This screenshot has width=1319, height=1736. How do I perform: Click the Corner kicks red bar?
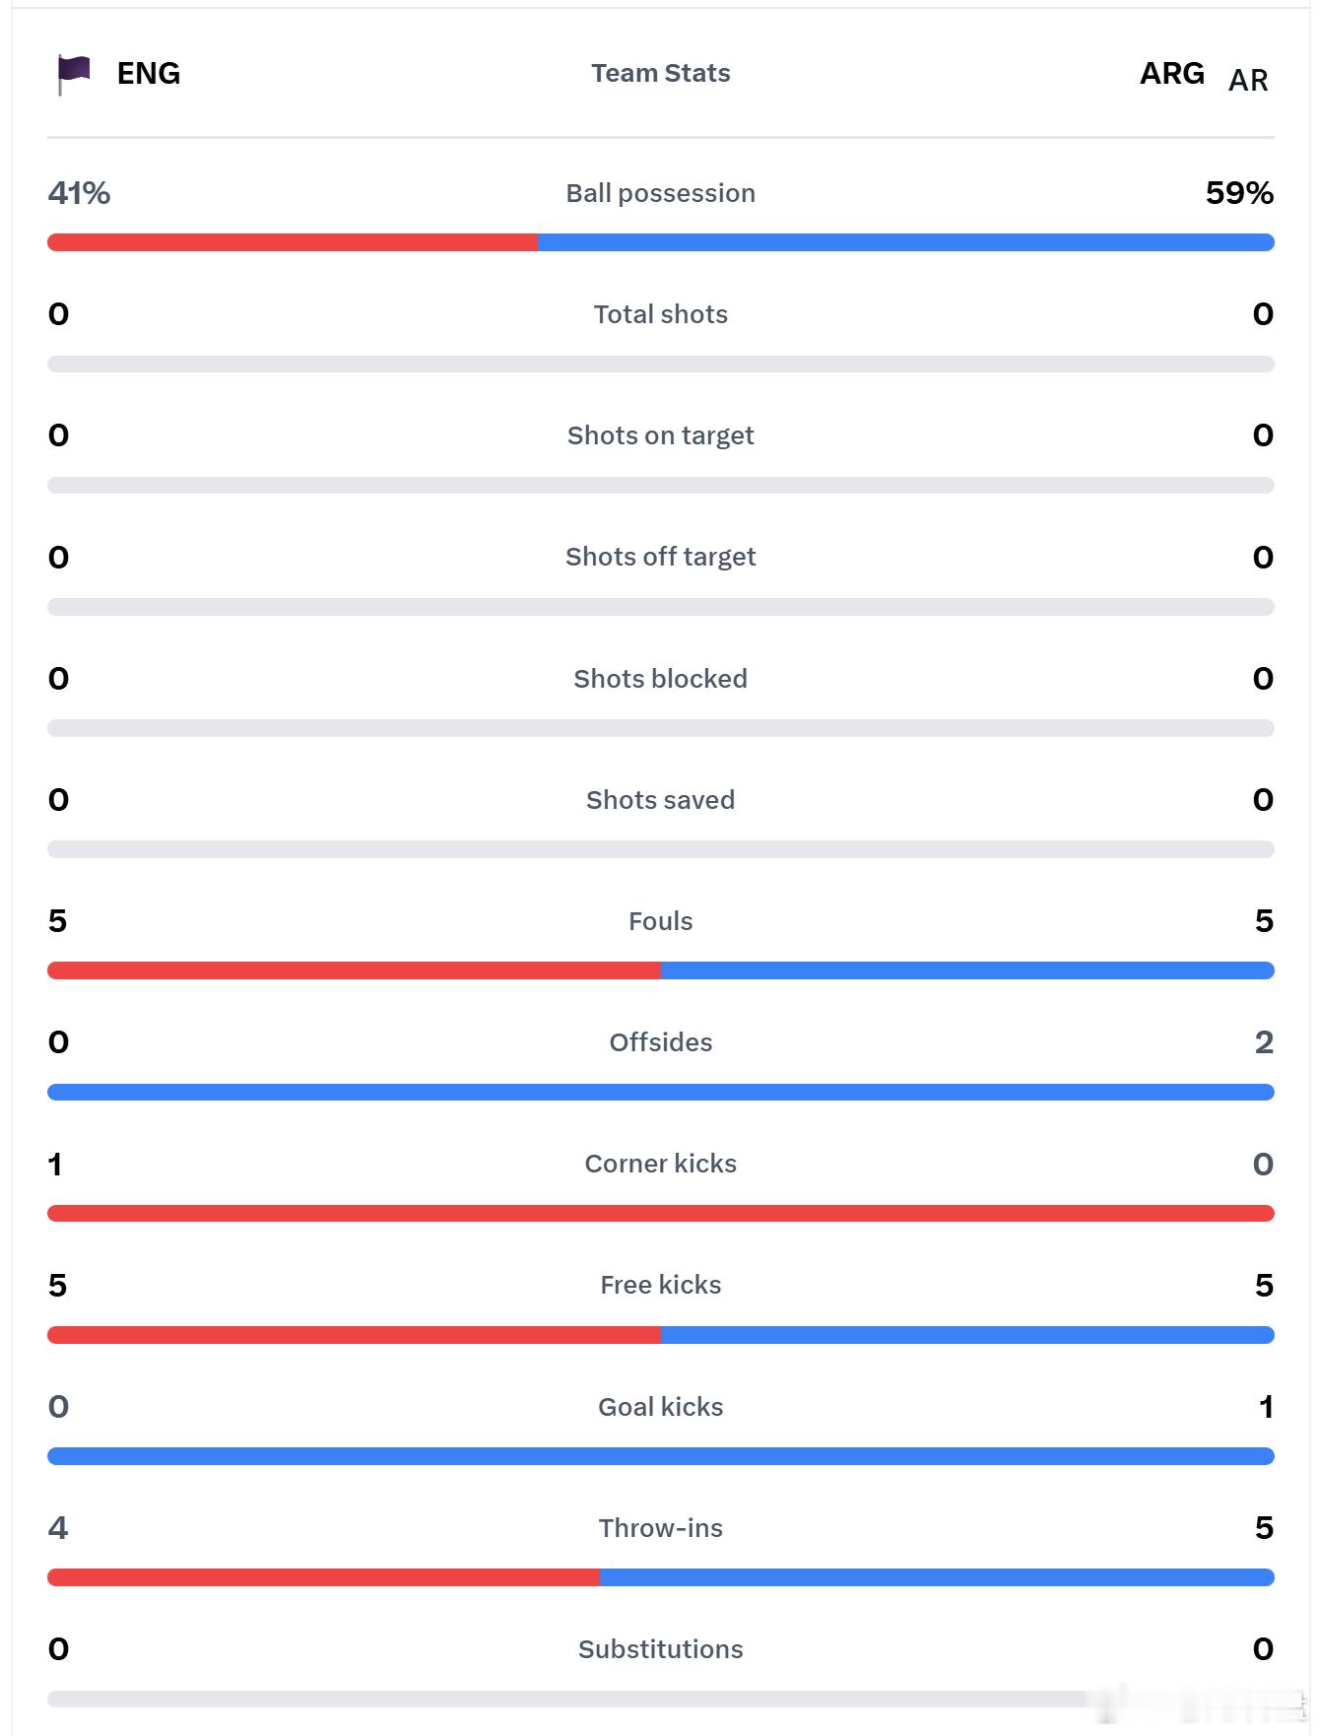[x=661, y=1213]
